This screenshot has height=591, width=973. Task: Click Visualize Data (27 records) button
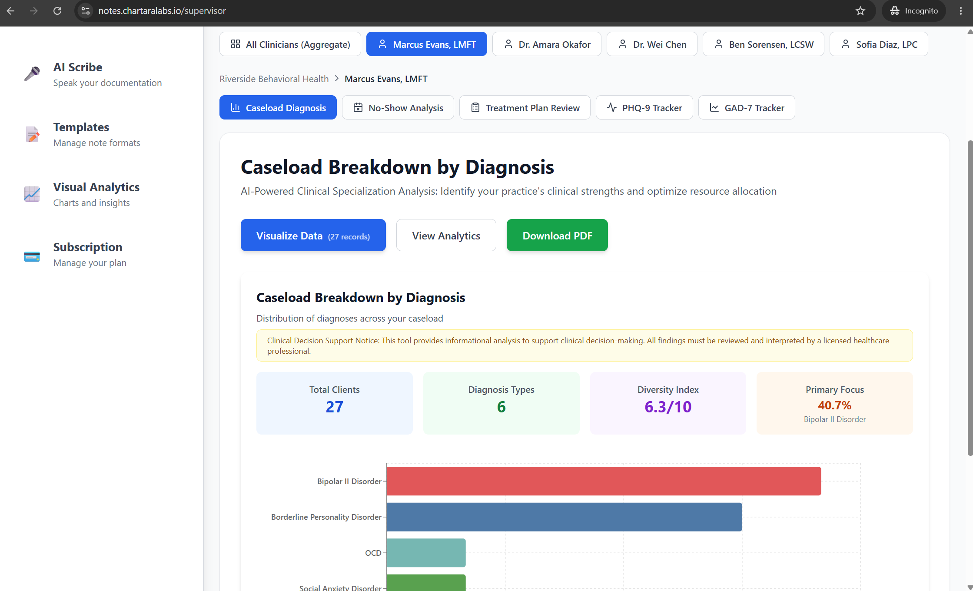coord(313,235)
